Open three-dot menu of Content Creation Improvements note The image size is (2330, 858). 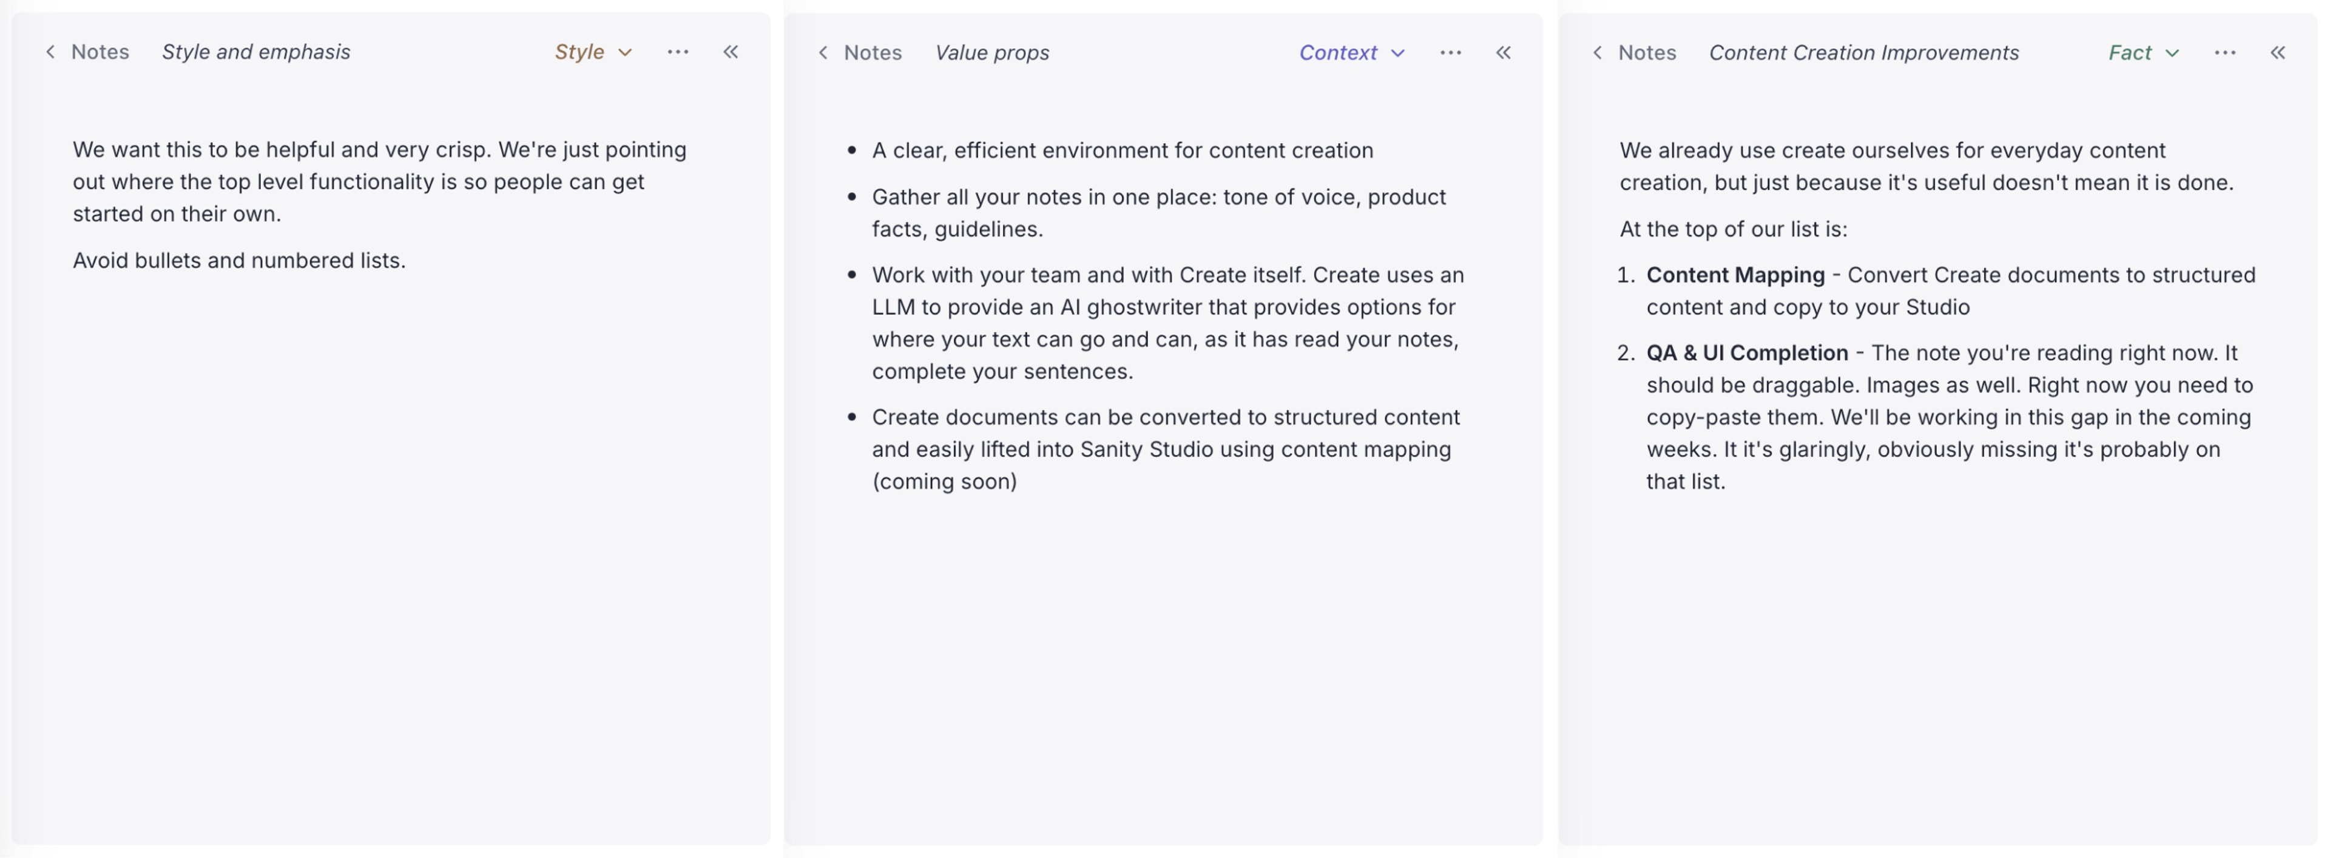pyautogui.click(x=2224, y=53)
